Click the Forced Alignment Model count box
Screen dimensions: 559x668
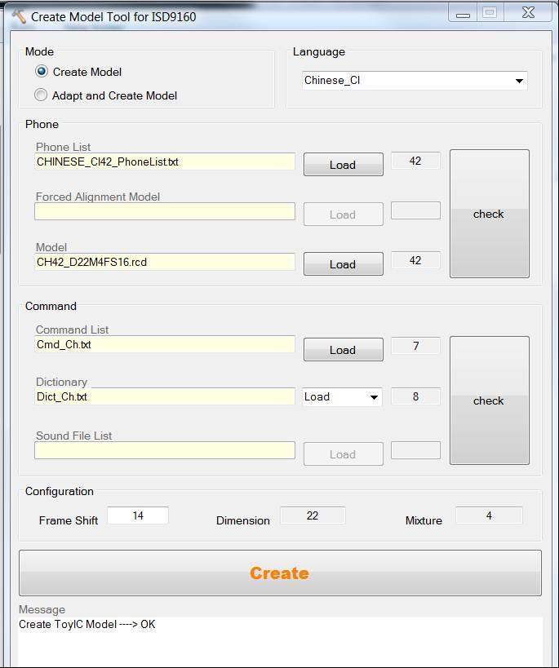[x=415, y=210]
